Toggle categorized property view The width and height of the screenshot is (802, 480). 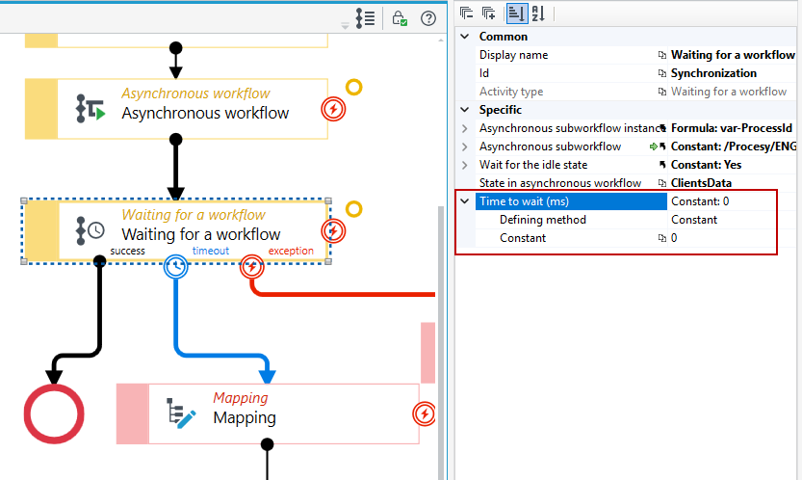[517, 13]
